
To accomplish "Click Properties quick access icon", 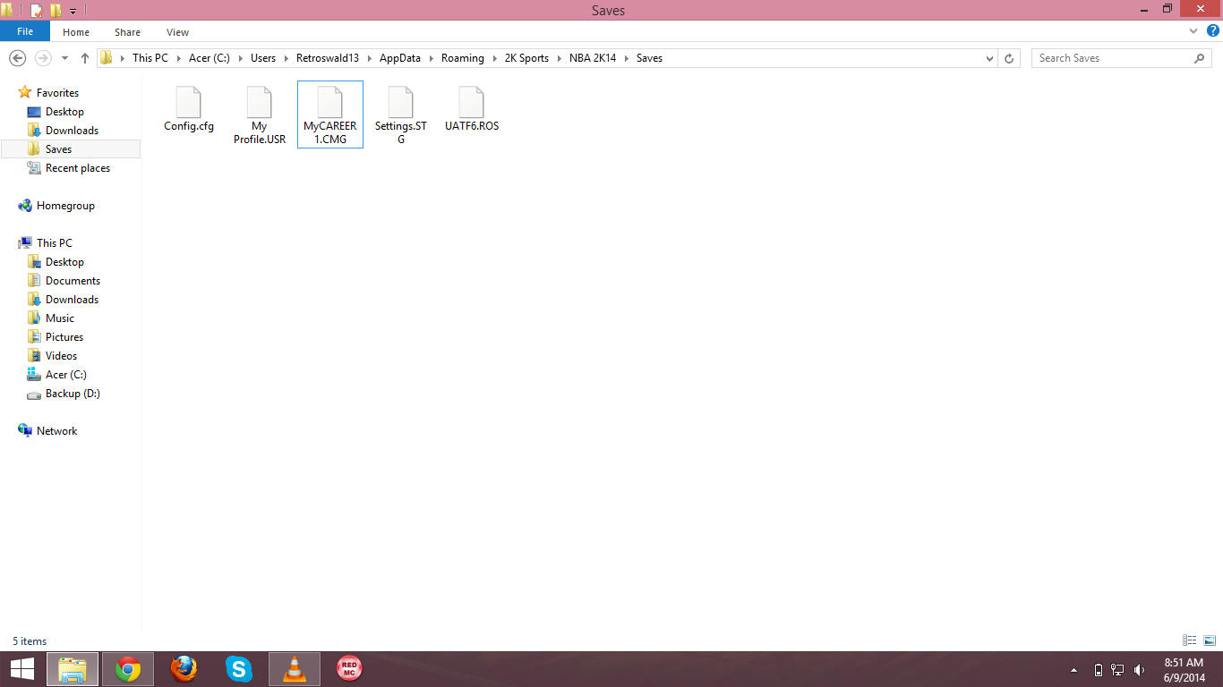I will click(x=36, y=11).
